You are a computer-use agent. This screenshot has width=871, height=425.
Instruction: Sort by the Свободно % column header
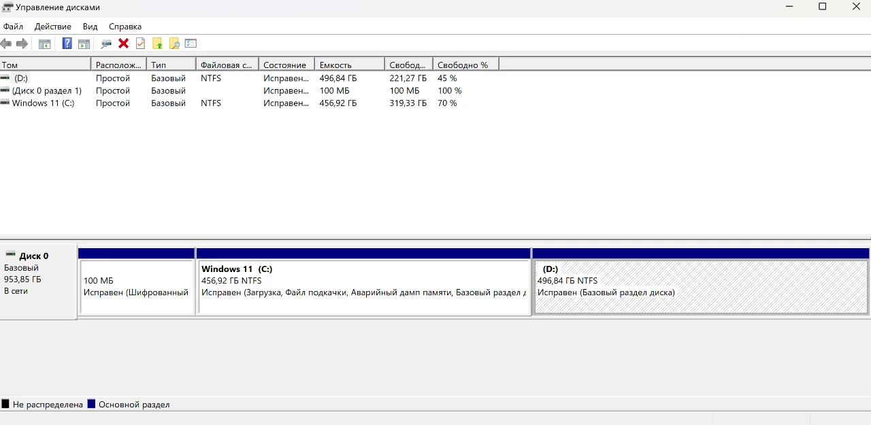click(x=466, y=65)
